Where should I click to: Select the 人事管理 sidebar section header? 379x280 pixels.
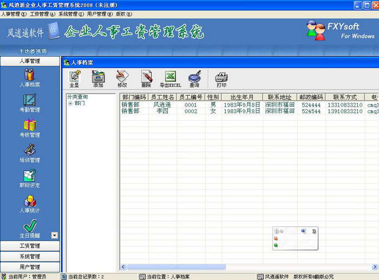pos(30,61)
